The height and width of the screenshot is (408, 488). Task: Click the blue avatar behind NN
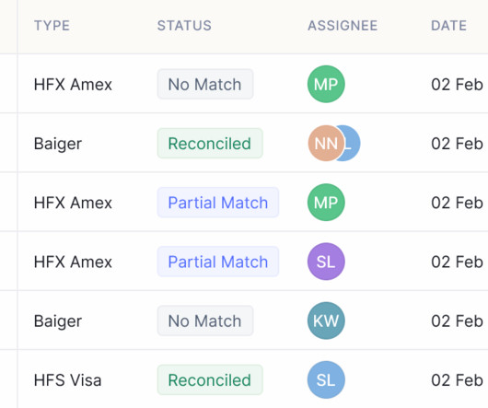[353, 143]
